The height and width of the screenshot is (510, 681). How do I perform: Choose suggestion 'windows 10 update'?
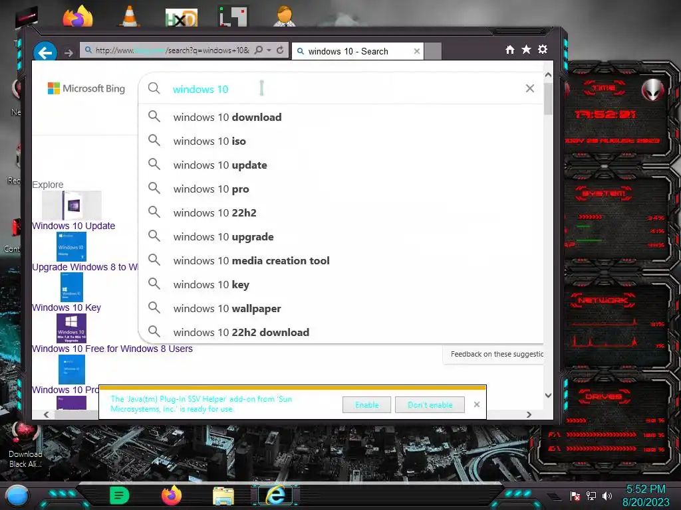[x=341, y=165]
